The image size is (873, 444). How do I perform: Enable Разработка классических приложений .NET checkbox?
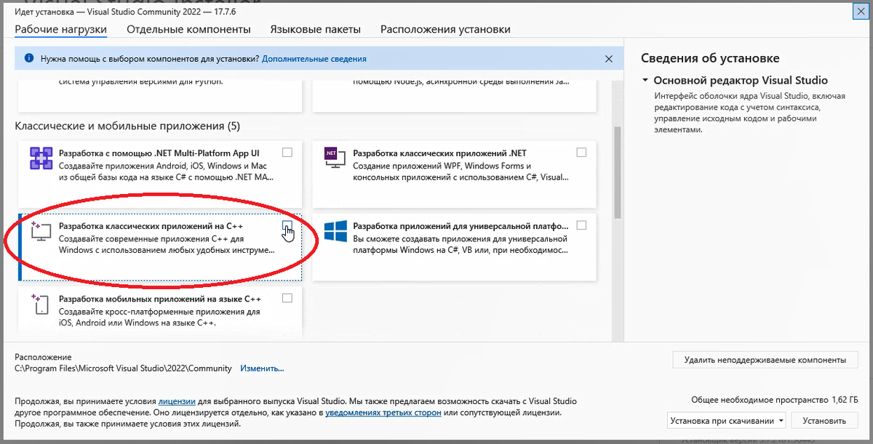581,153
